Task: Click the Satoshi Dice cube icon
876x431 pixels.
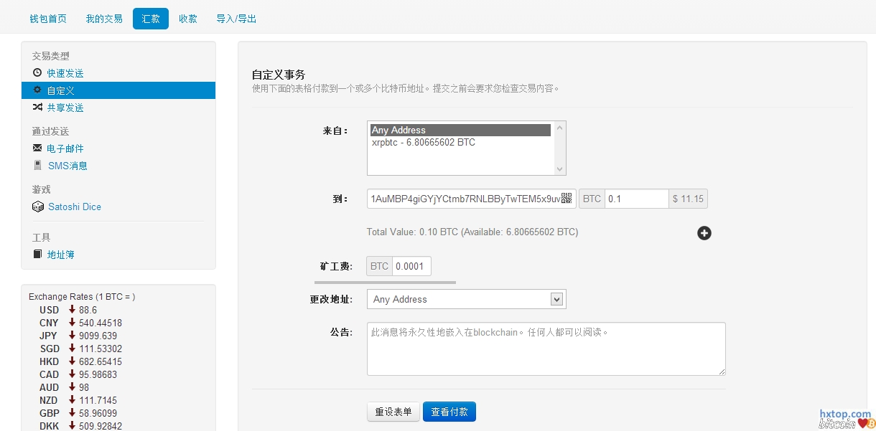Action: (38, 207)
